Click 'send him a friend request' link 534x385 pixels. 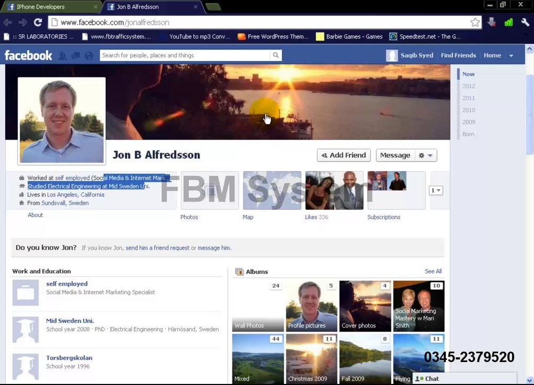tap(157, 248)
